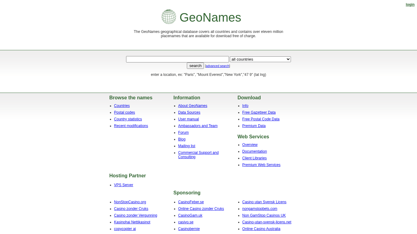Viewport: 417px width, 234px height.
Task: Click the Casino zonder Cruks link
Action: 131,209
